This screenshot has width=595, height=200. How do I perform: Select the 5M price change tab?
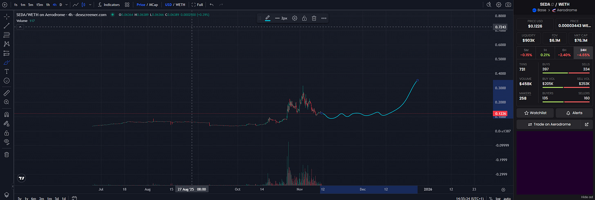(x=526, y=52)
